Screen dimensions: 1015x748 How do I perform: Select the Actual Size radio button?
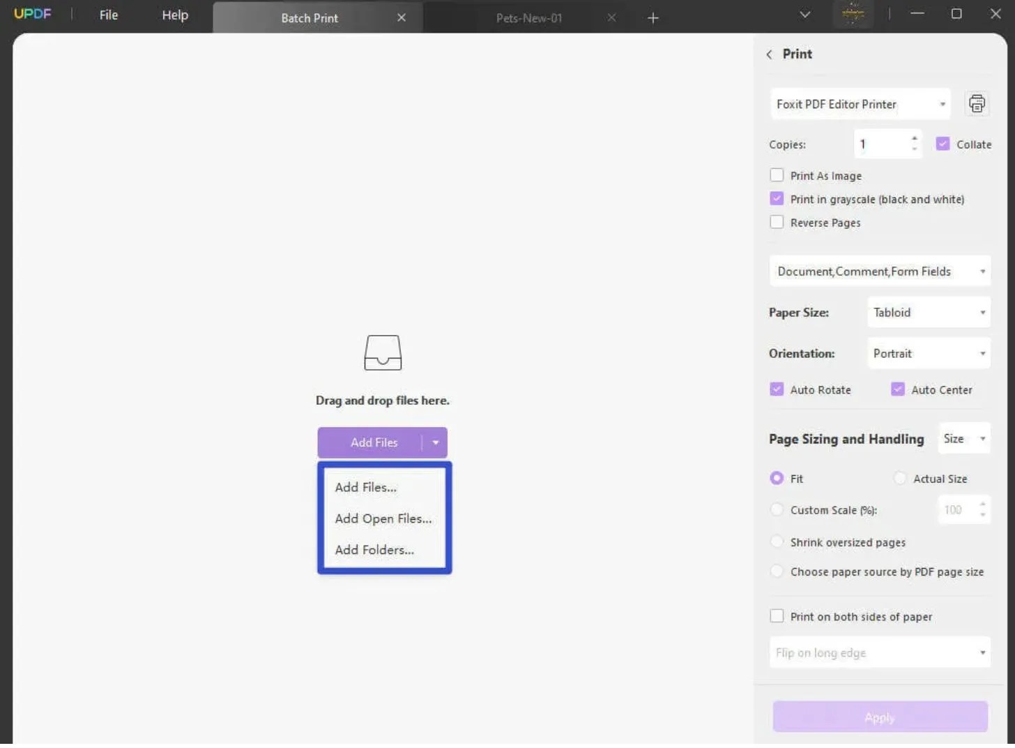[899, 478]
